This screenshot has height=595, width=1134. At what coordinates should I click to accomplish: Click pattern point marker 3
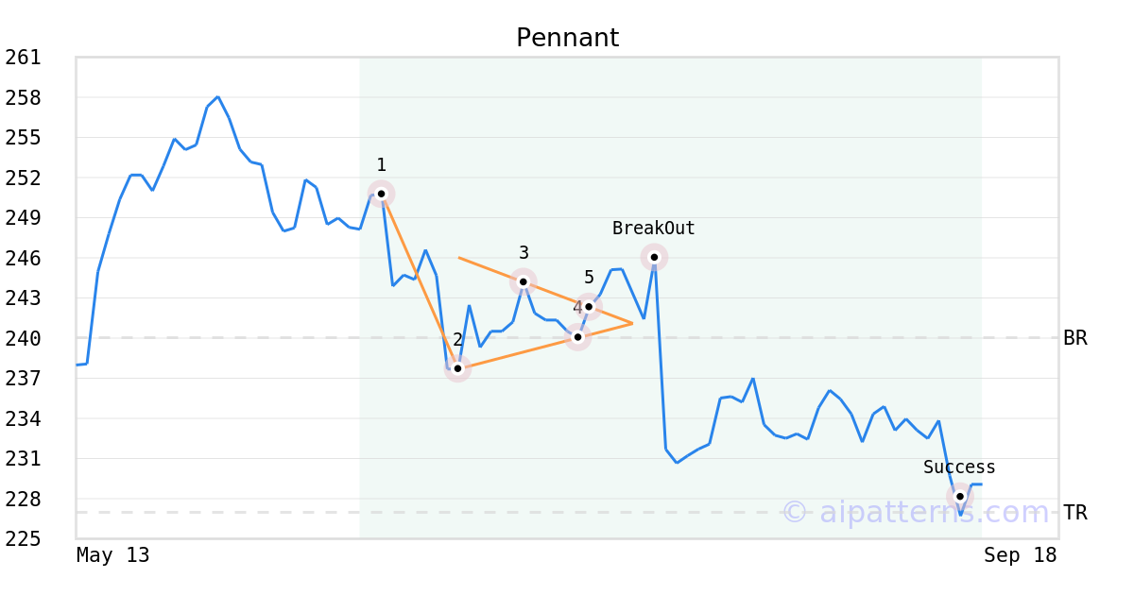pos(524,281)
